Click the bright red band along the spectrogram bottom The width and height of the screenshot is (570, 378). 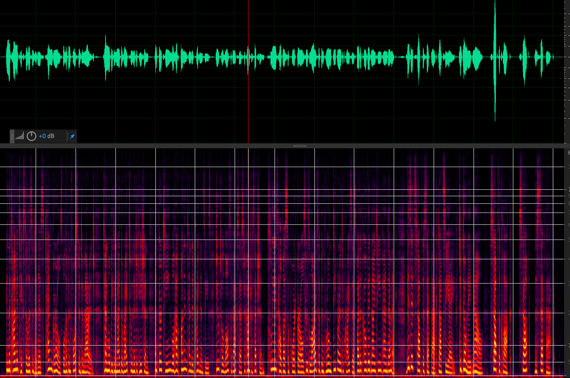click(x=270, y=376)
